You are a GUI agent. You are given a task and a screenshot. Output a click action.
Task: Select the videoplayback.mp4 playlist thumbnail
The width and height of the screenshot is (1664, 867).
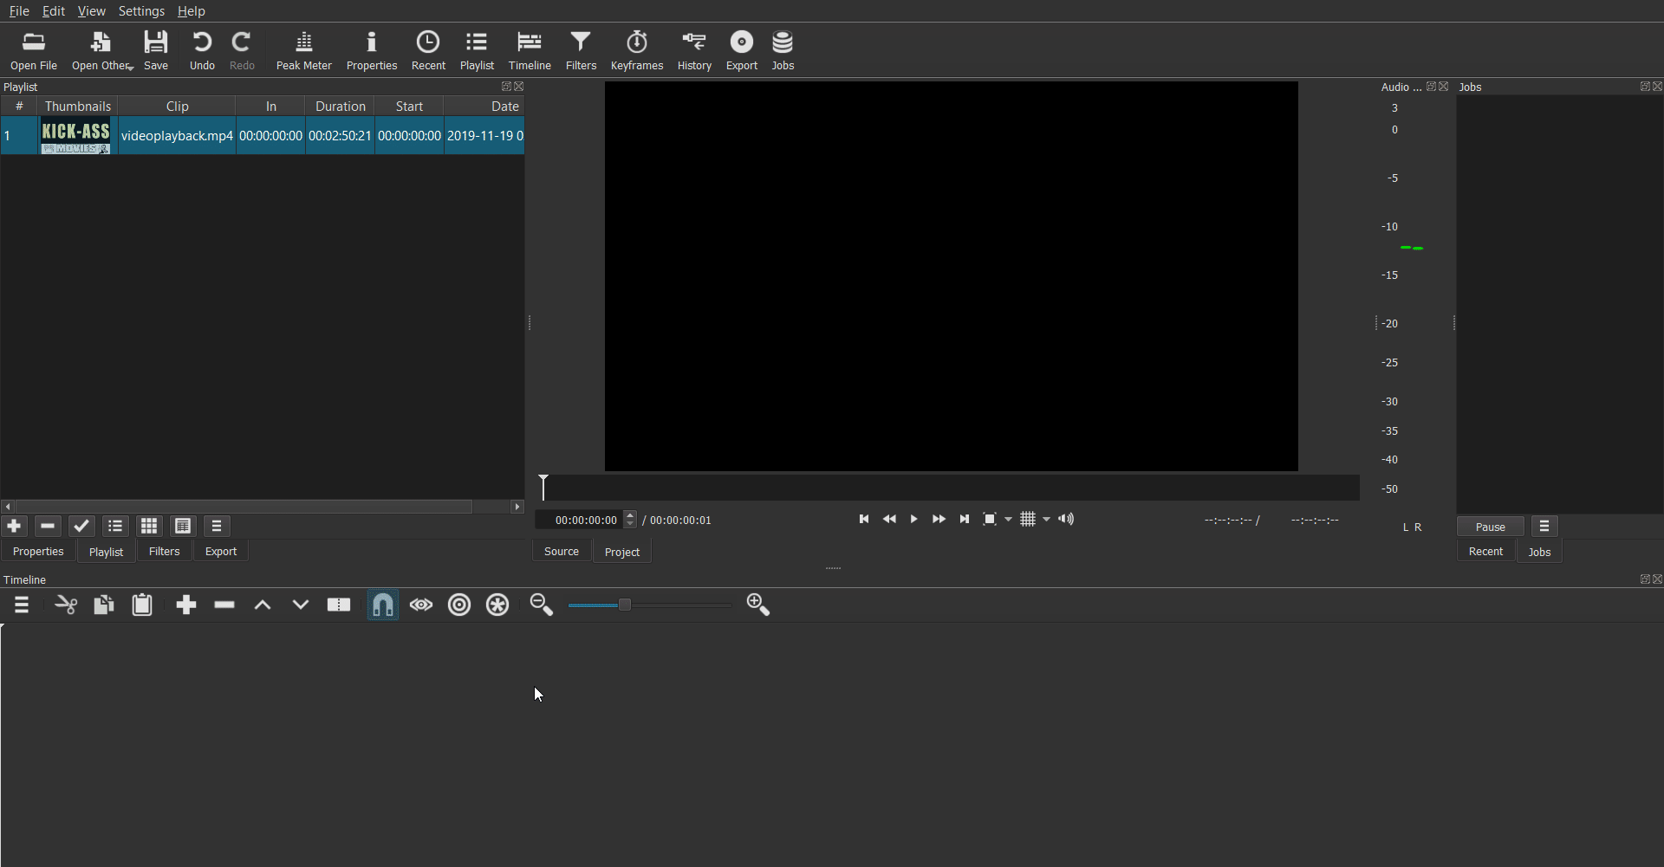coord(76,137)
